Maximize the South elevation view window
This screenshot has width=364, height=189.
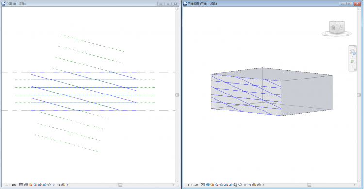tap(168, 4)
